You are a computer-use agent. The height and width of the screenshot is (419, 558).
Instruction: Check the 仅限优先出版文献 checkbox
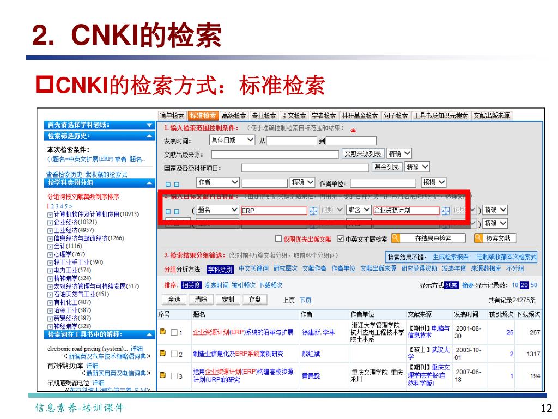[278, 239]
